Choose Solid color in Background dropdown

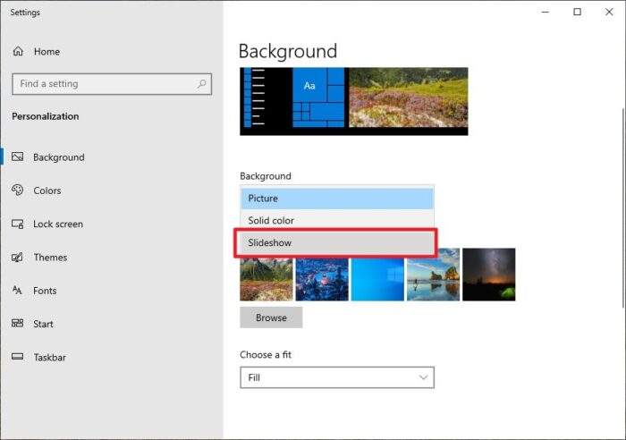click(337, 220)
